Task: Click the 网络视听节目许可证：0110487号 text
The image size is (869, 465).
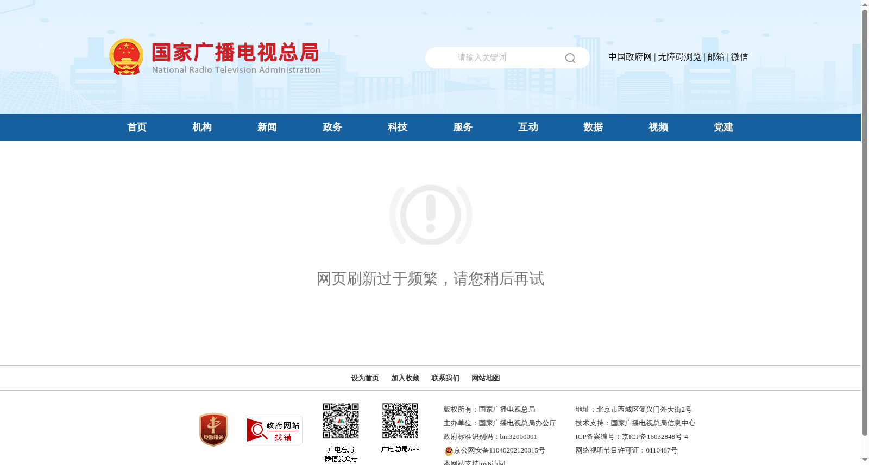Action: [x=626, y=450]
